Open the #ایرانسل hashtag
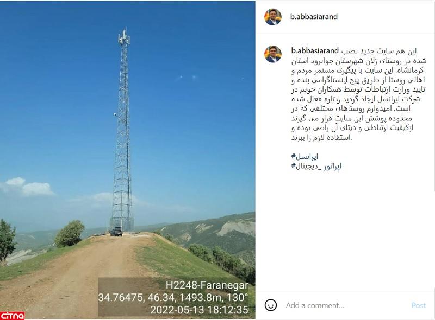This screenshot has height=320, width=435. click(304, 157)
